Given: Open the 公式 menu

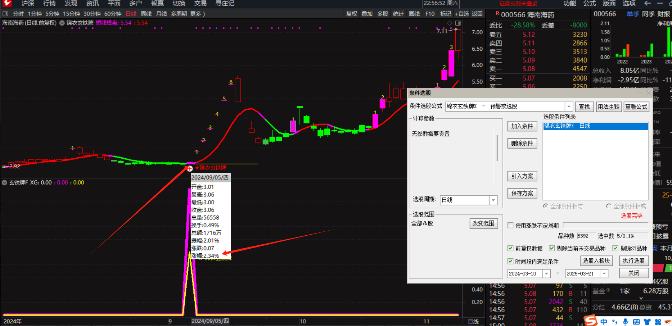Looking at the screenshot, I should [590, 3].
